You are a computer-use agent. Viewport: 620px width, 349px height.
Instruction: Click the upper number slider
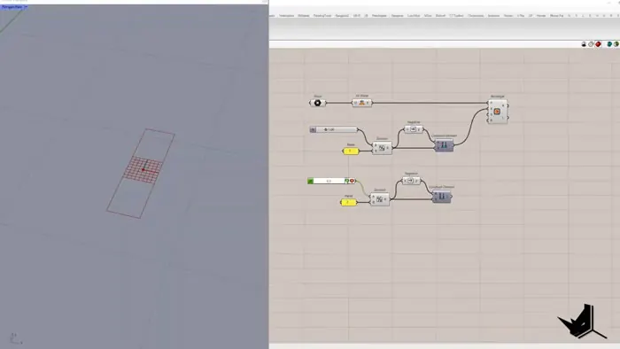tap(334, 129)
